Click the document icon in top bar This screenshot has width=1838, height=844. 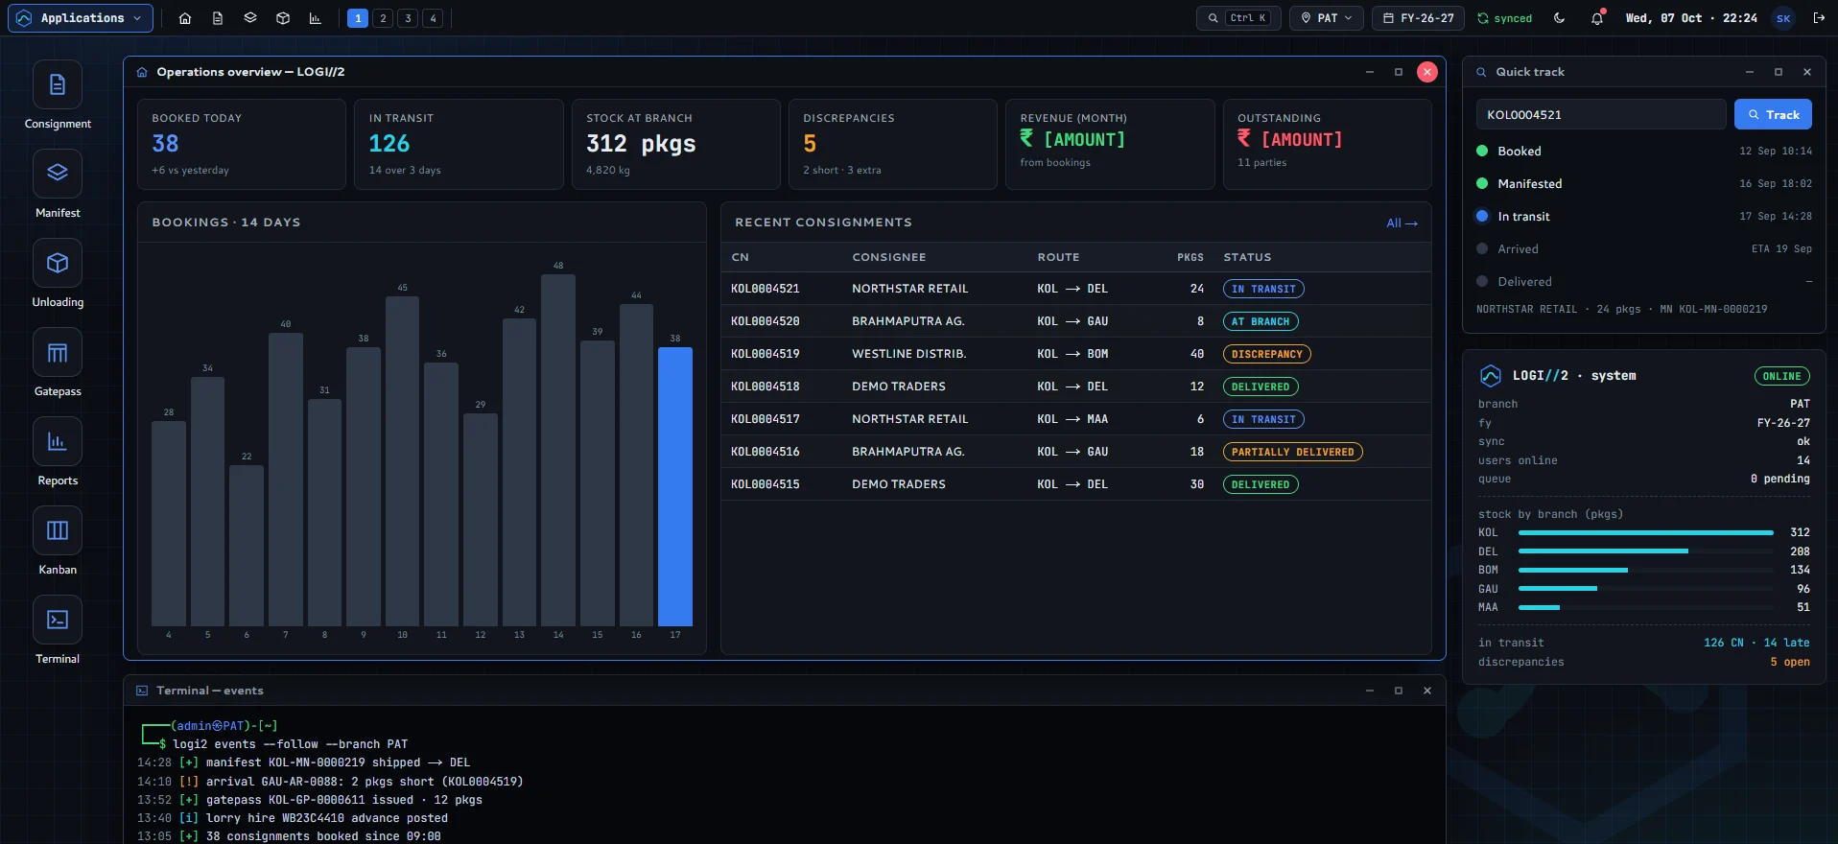[x=218, y=18]
